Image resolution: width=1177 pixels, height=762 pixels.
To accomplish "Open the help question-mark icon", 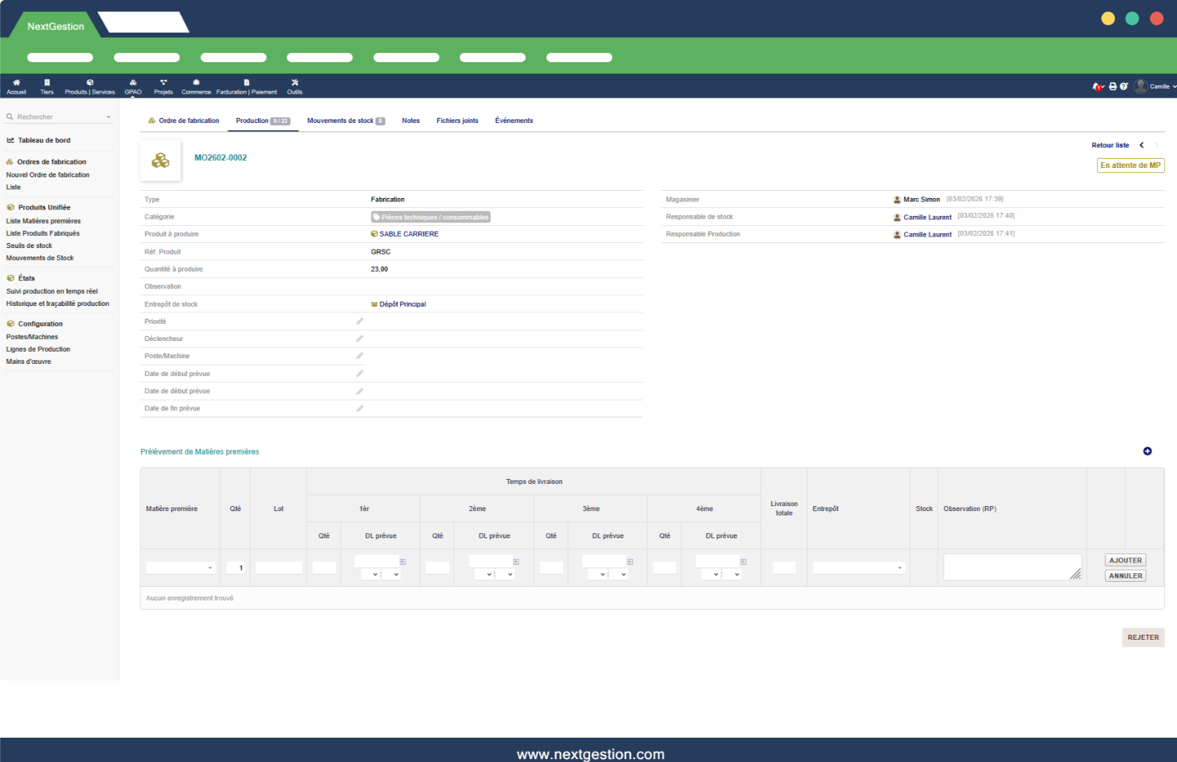I will coord(1123,86).
